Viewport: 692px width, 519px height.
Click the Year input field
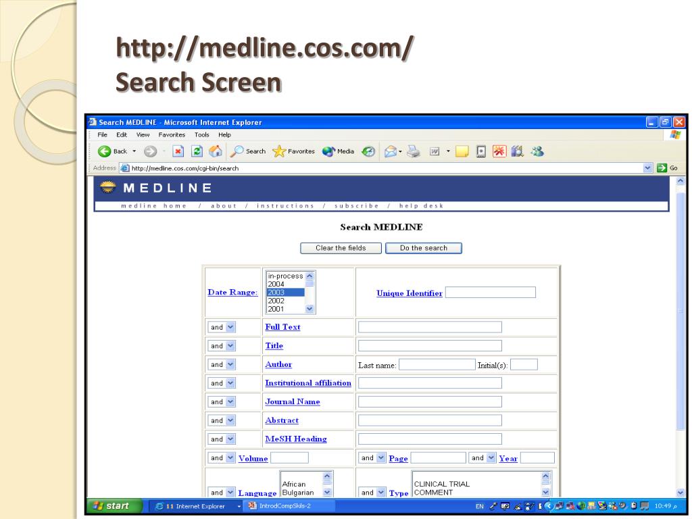537,458
